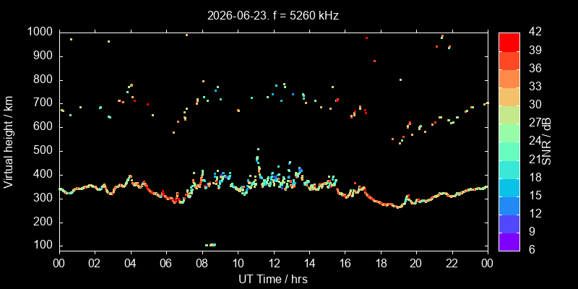Click the SNR / dB colorbar label
Image resolution: width=578 pixels, height=289 pixels.
[546, 142]
